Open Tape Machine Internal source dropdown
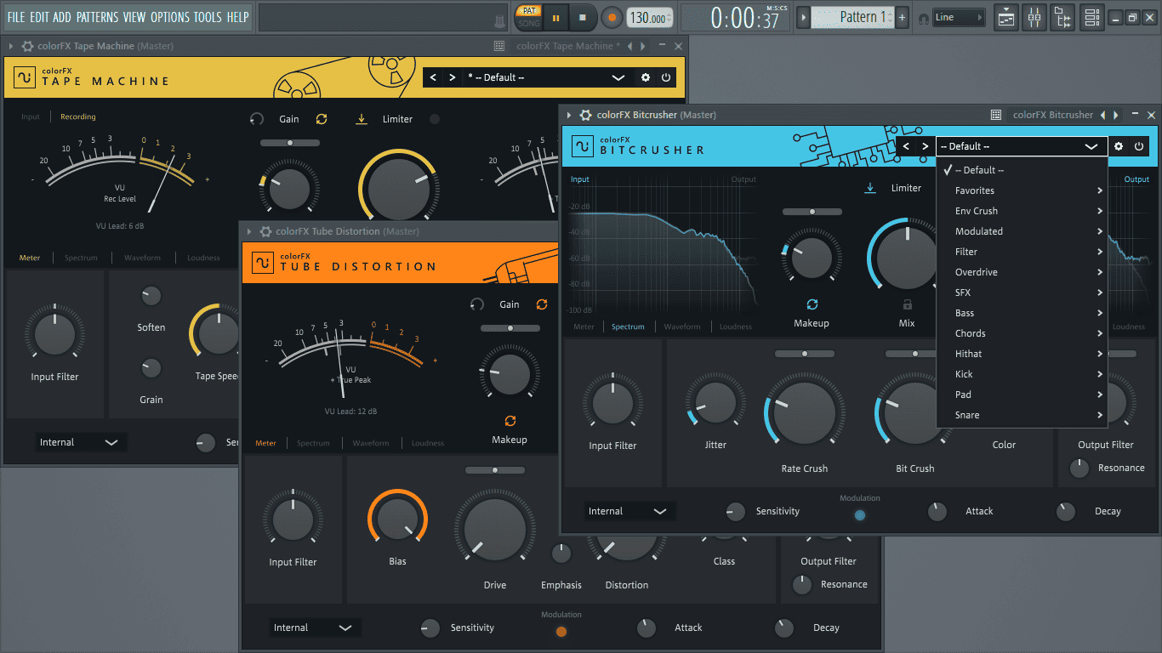Screen dimensions: 1162x653 pyautogui.click(x=79, y=442)
